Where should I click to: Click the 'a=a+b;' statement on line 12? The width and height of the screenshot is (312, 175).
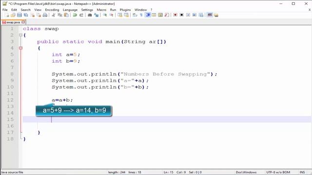pos(62,100)
